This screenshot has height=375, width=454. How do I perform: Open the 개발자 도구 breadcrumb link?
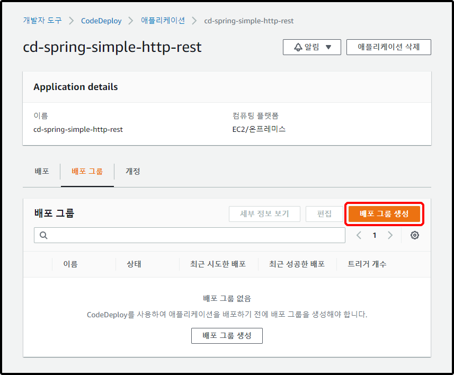pos(42,21)
